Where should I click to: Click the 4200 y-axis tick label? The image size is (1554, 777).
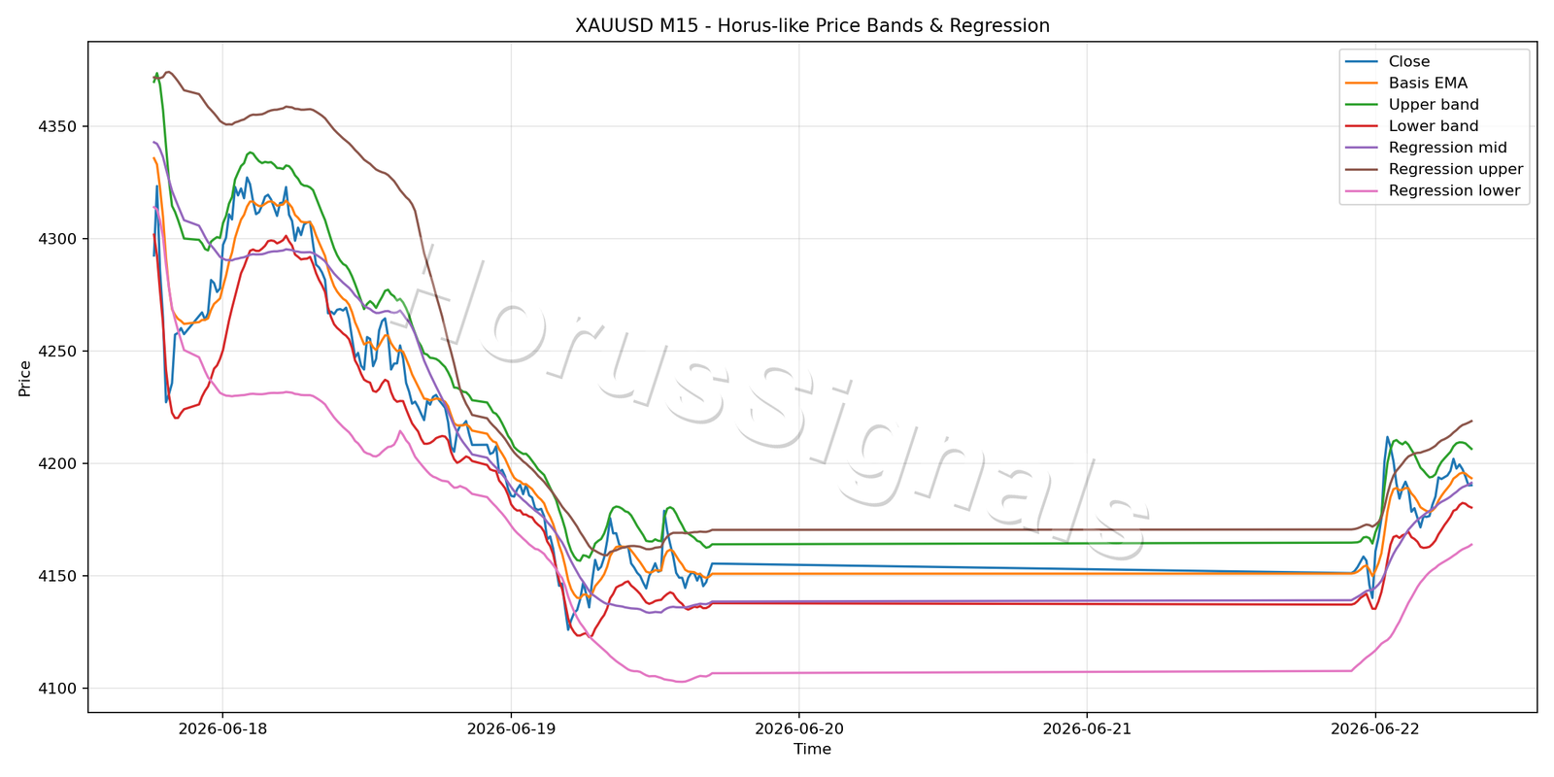[60, 464]
